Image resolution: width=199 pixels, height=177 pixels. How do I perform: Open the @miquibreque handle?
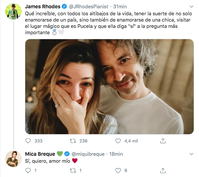click(88, 154)
